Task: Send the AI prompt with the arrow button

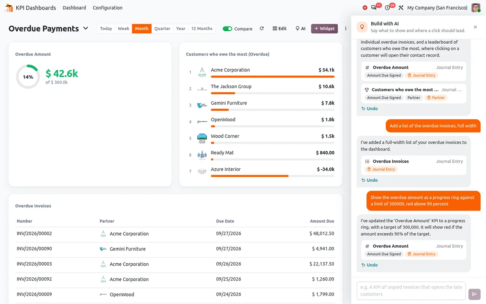Action: pos(474,294)
